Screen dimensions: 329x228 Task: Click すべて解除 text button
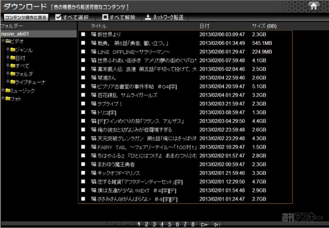pos(122,18)
